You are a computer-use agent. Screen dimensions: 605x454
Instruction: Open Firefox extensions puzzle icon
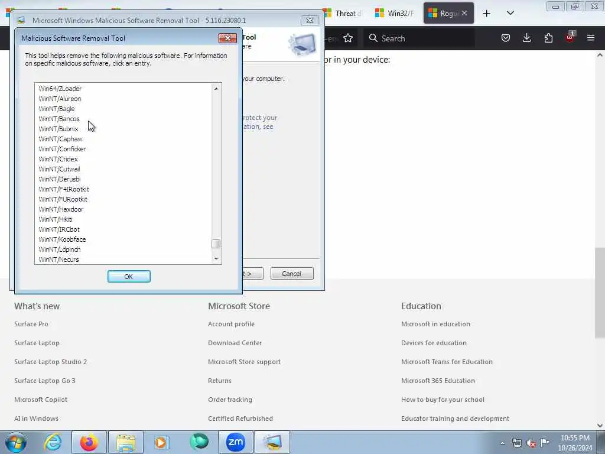tap(548, 38)
